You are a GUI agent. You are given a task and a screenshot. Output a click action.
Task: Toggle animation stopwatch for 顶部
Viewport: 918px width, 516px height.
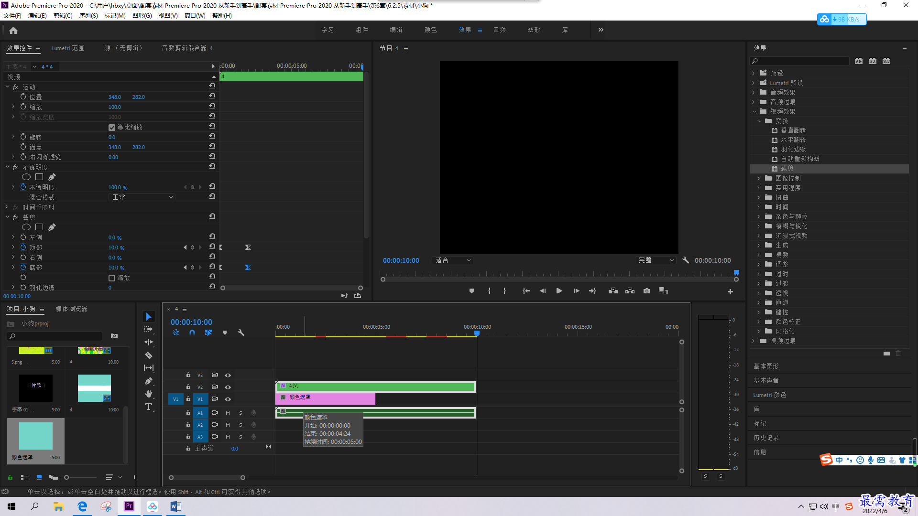click(x=23, y=247)
